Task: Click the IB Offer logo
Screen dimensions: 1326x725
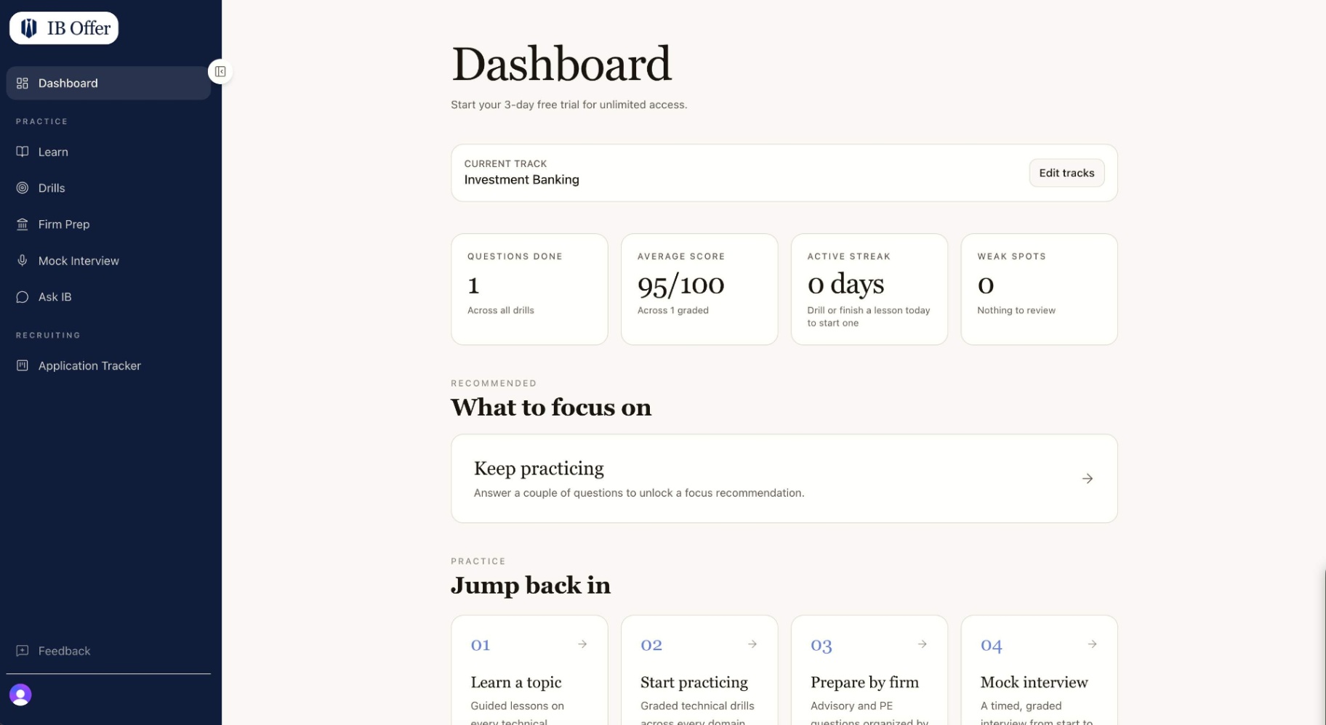Action: coord(64,28)
